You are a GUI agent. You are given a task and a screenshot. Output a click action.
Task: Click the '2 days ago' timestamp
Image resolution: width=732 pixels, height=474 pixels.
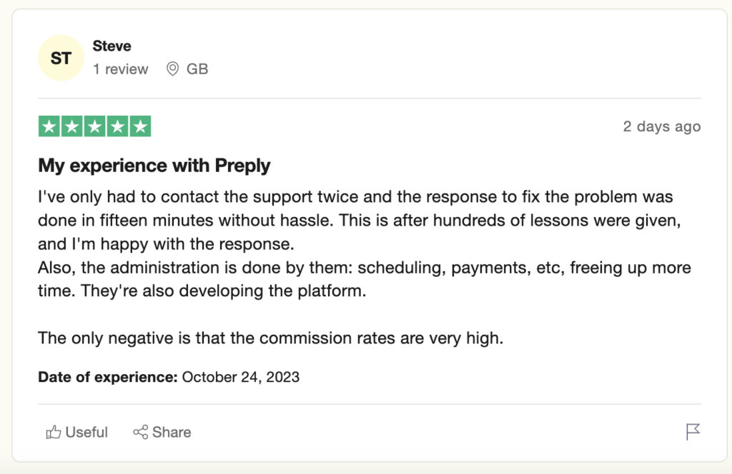point(661,126)
